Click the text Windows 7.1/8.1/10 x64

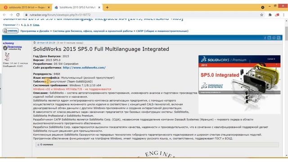point(85,85)
